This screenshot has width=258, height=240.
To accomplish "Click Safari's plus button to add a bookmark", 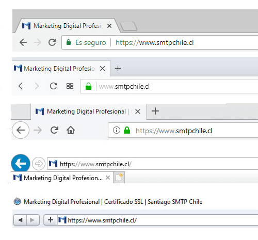I will click(51, 220).
